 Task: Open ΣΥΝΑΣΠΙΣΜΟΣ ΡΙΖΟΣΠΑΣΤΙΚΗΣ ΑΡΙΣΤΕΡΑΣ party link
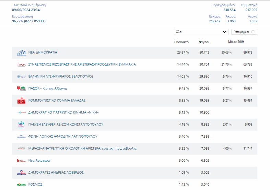click(82, 64)
